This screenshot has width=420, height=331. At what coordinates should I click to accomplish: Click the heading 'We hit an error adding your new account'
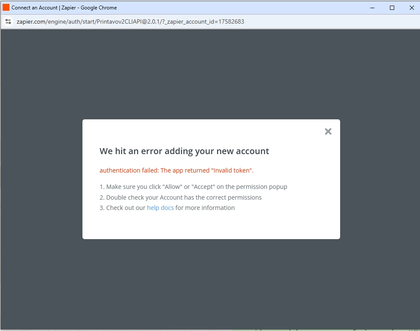pyautogui.click(x=184, y=151)
